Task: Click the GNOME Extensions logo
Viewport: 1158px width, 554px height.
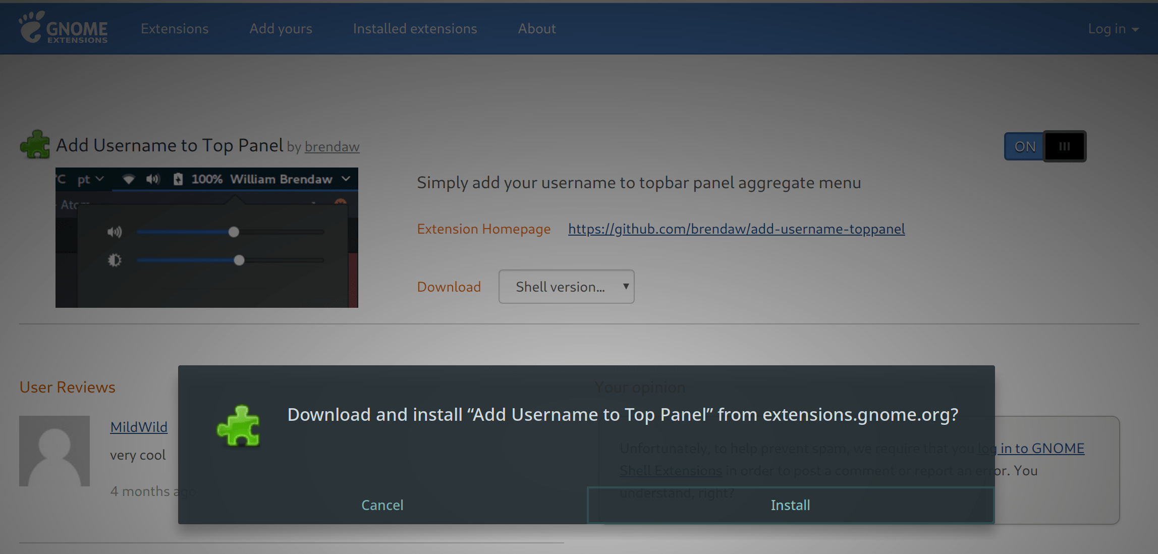Action: (x=62, y=29)
